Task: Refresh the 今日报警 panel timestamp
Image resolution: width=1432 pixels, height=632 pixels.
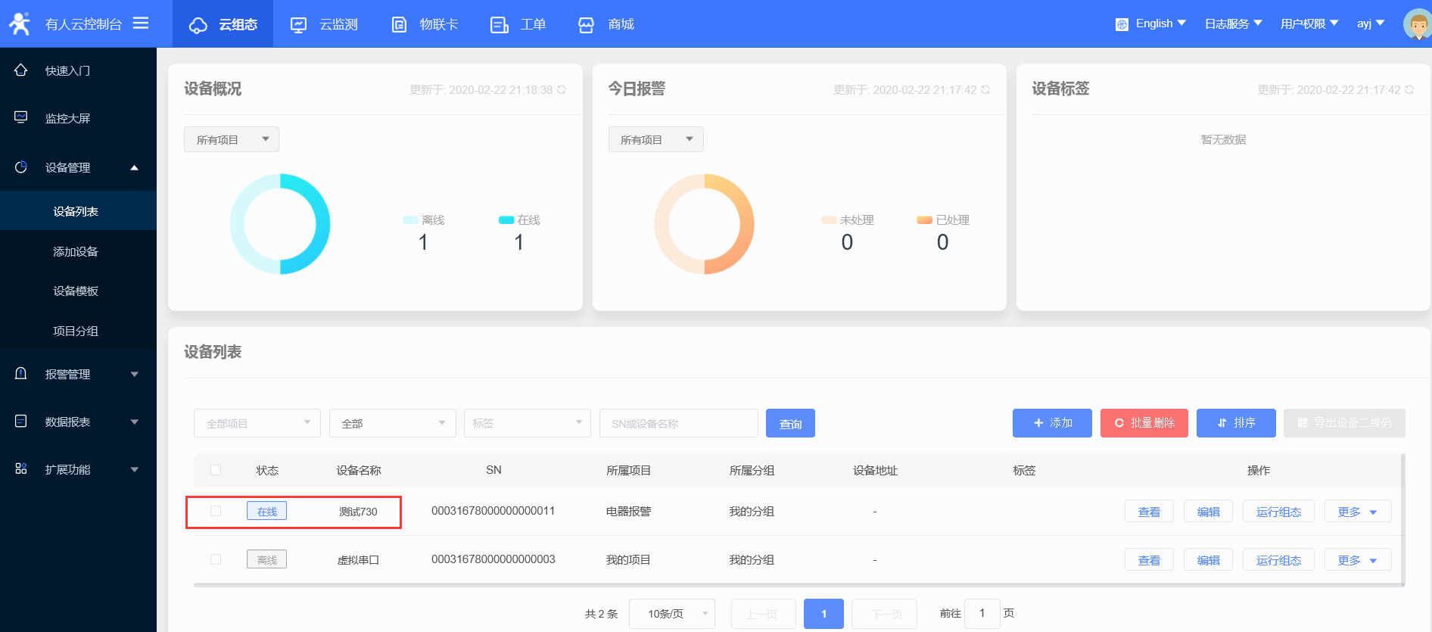Action: 985,90
